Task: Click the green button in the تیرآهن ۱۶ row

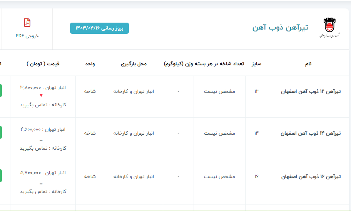Action: pyautogui.click(x=1, y=176)
